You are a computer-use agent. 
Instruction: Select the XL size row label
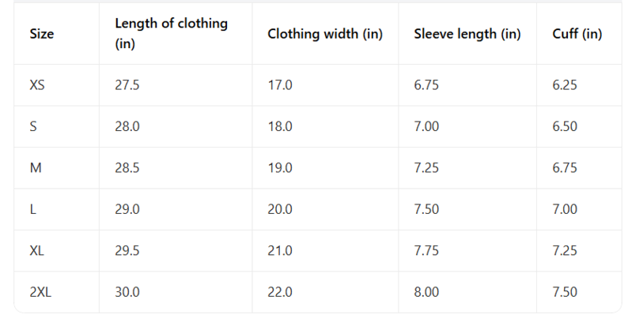36,251
